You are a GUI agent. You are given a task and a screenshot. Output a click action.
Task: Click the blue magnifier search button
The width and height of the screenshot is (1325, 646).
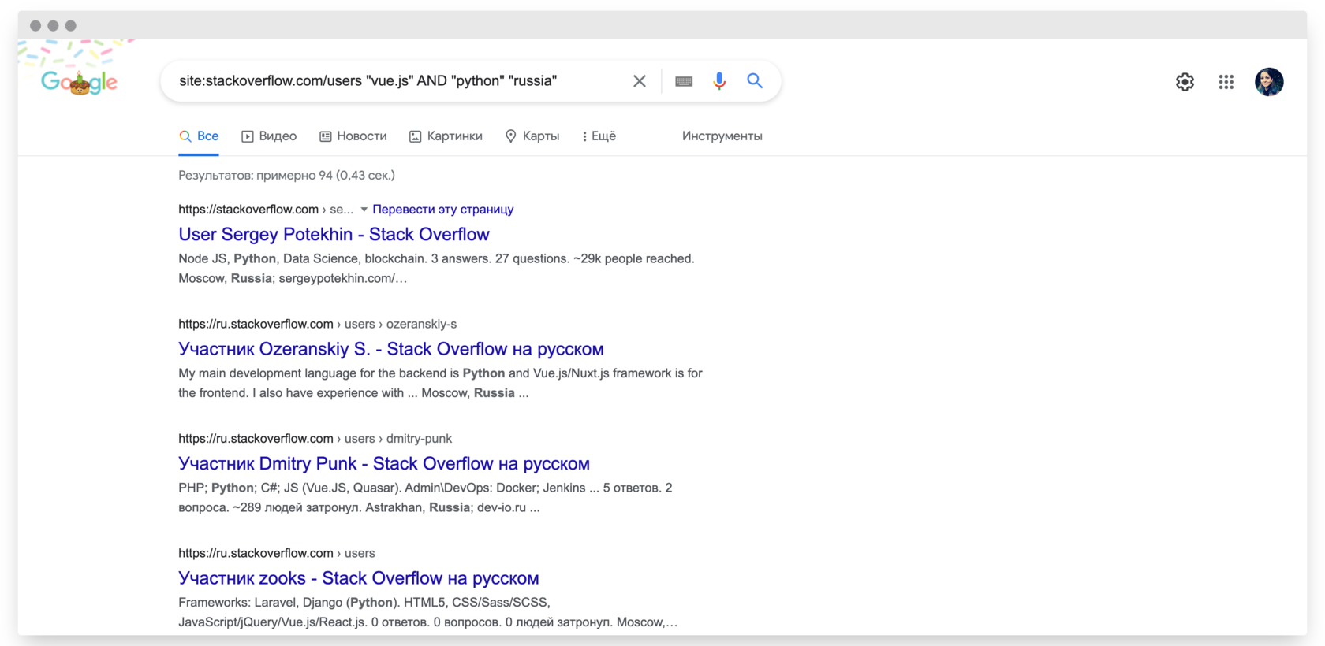[755, 80]
